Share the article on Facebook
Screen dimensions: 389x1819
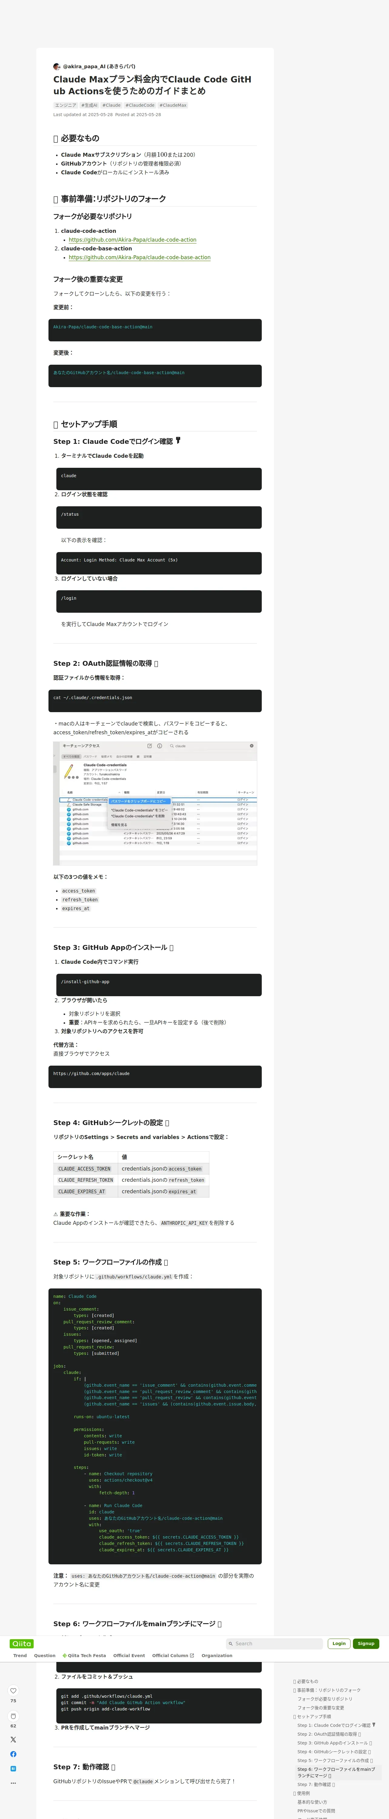[13, 1754]
